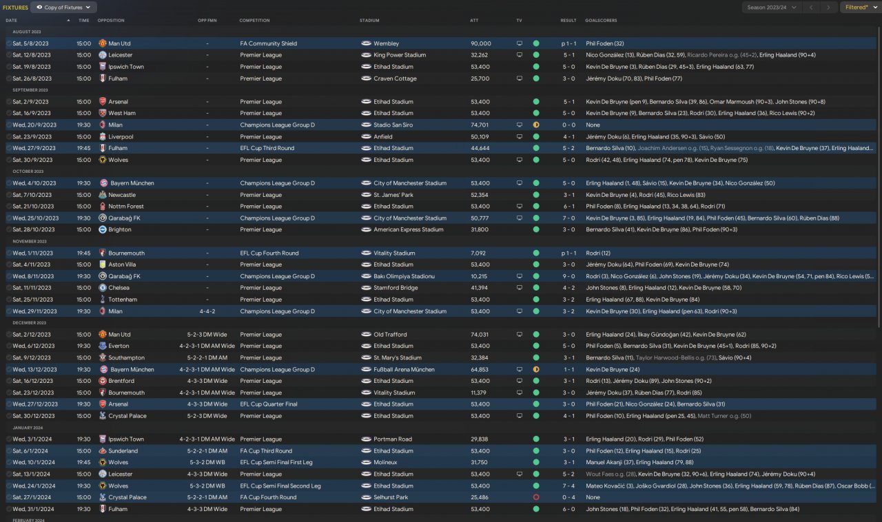Sort by the Opposition column header
Screen dimensions: 882x522
pos(111,21)
